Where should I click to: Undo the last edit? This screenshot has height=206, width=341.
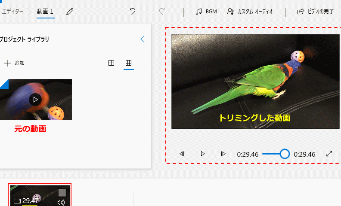[133, 12]
